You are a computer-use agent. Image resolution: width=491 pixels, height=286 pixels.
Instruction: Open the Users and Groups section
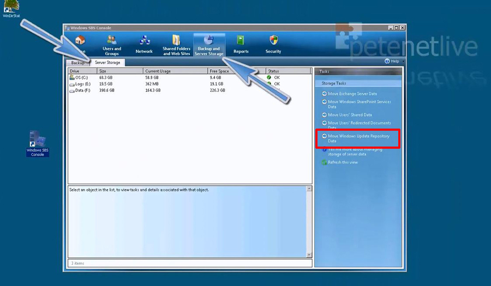click(112, 45)
